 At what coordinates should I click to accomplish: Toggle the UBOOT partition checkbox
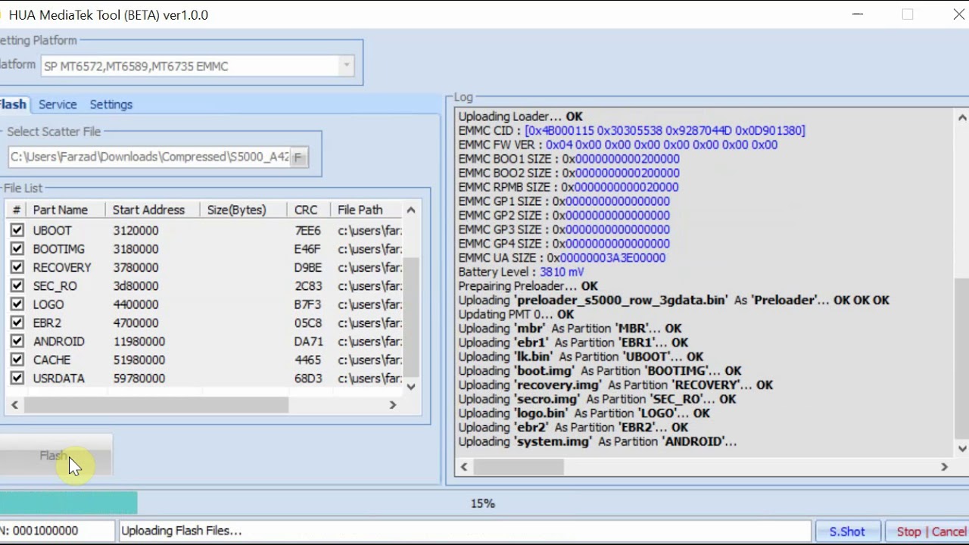(17, 230)
